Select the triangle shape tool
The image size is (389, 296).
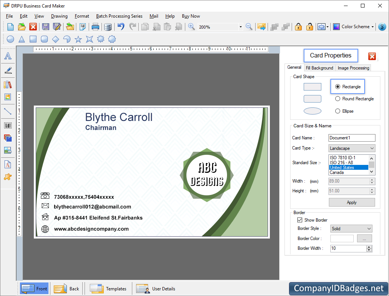[x=22, y=39]
